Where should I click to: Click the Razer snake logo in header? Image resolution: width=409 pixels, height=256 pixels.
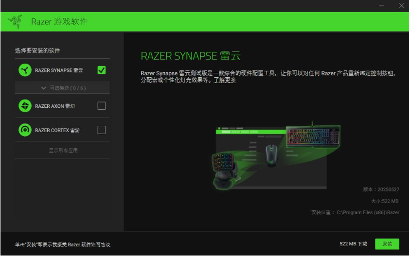pos(15,21)
